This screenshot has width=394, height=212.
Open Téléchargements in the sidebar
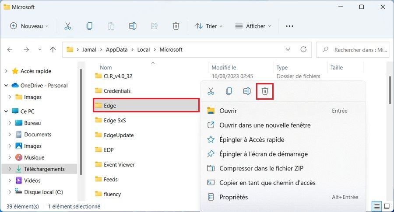pos(44,169)
